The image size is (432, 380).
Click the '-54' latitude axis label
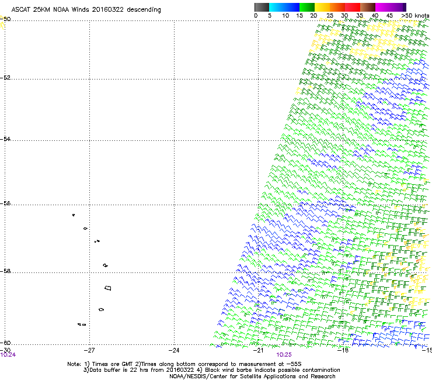[5, 139]
